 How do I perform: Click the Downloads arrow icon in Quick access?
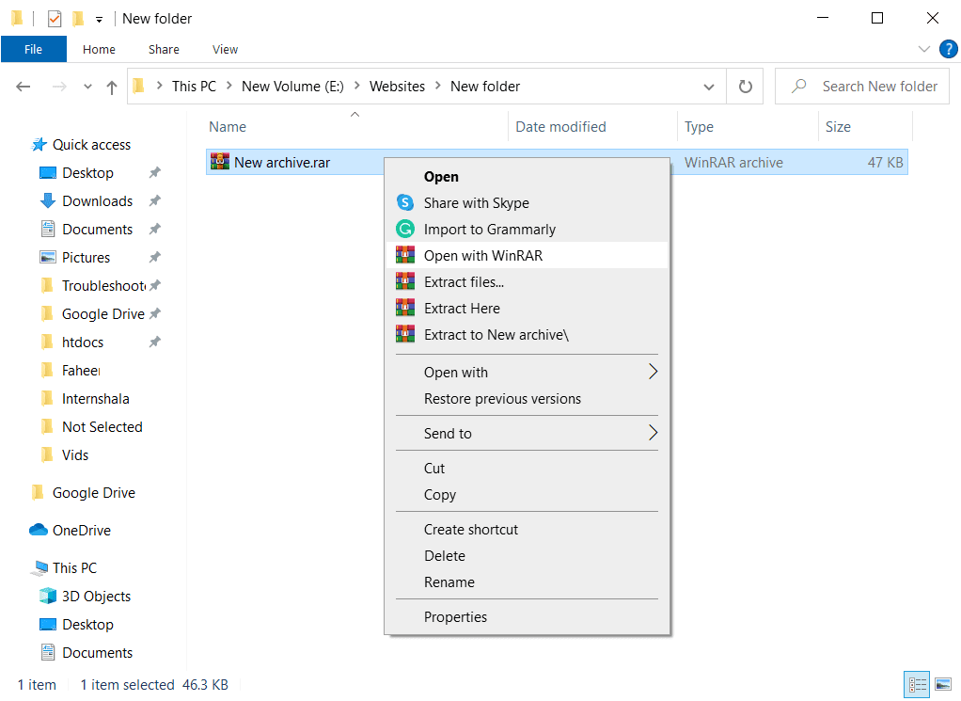tap(48, 200)
